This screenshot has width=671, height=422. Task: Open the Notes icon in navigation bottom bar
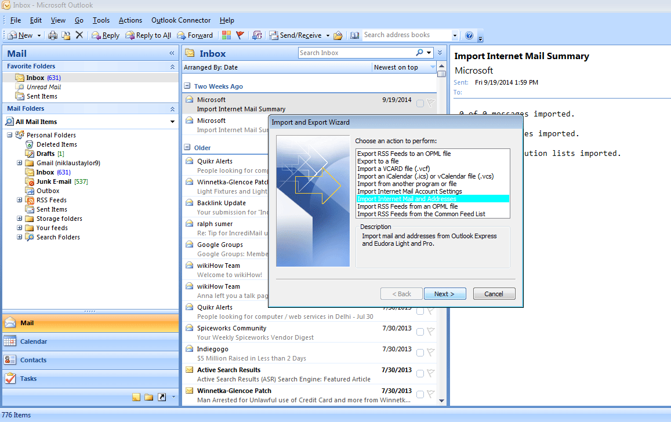(x=136, y=397)
